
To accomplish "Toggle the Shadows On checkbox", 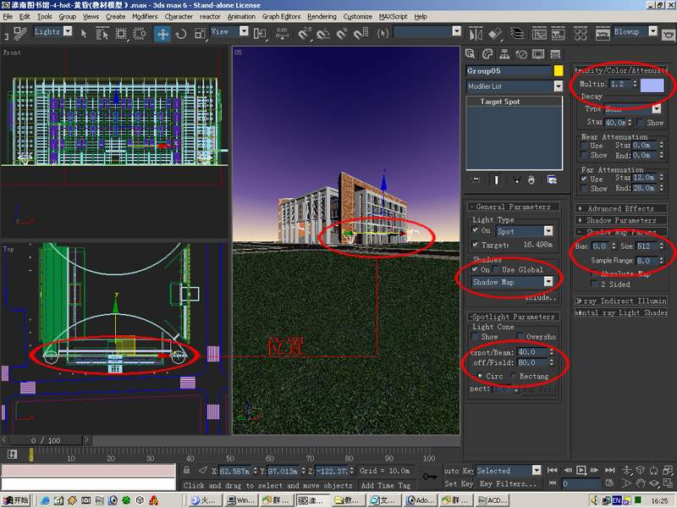I will [475, 269].
